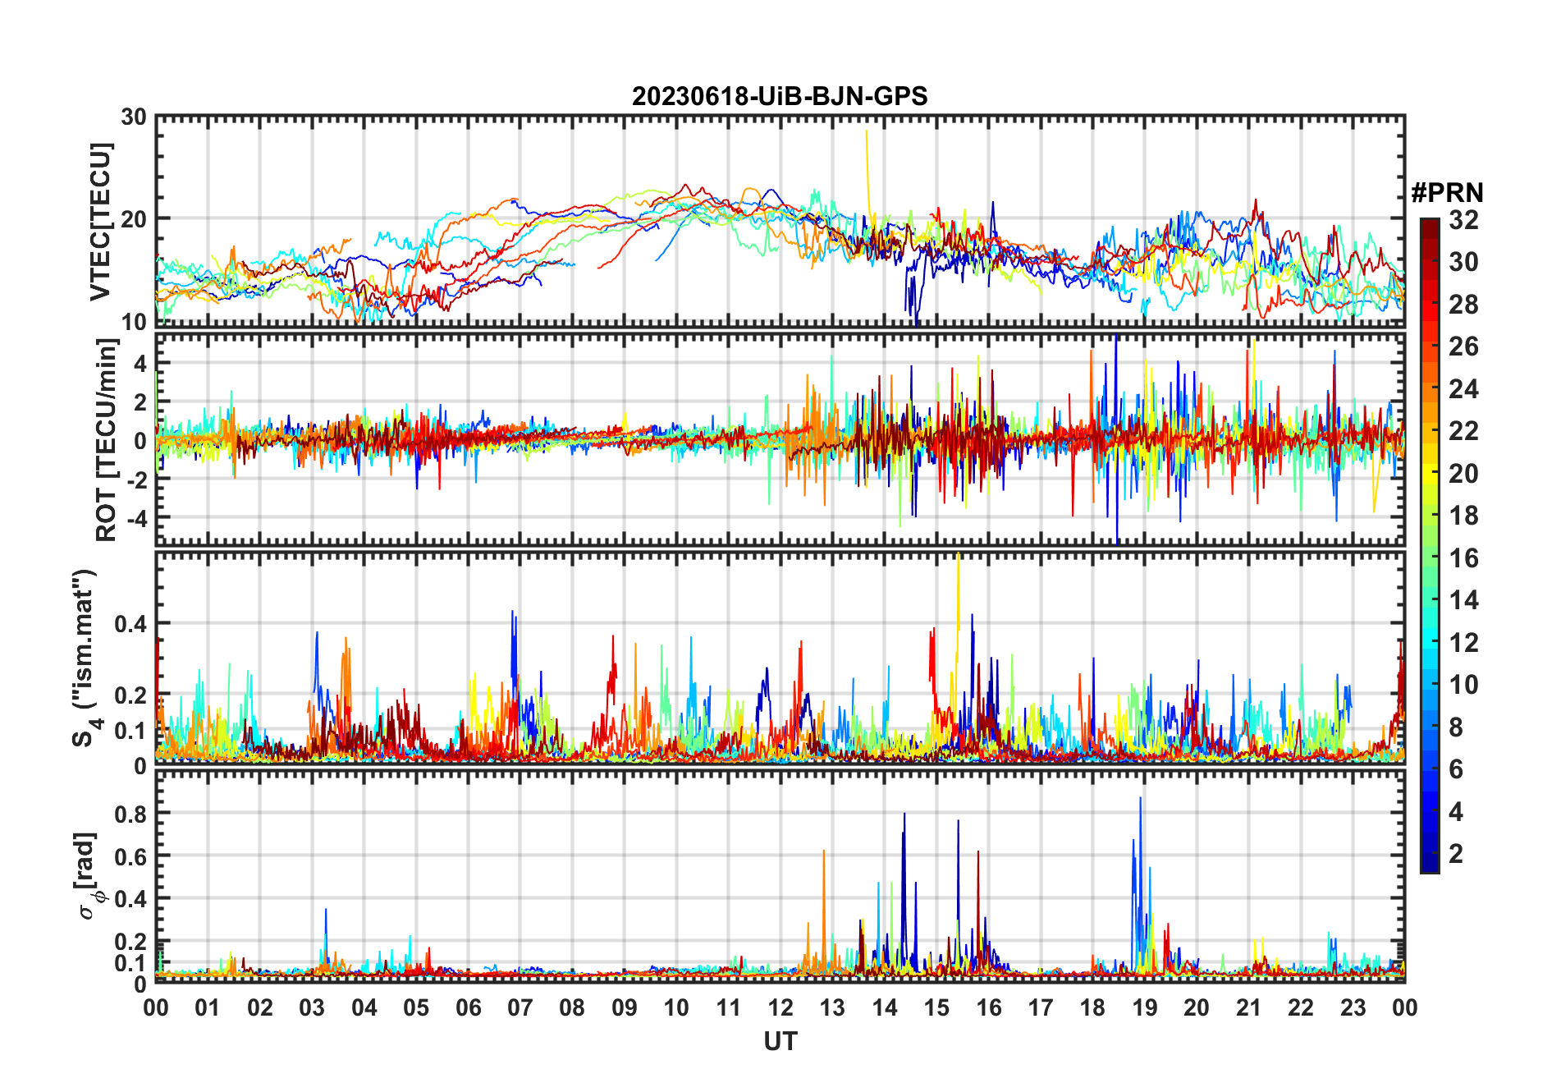Click the 06 hour tick label on the x-axis
This screenshot has width=1561, height=1092.
[468, 1007]
